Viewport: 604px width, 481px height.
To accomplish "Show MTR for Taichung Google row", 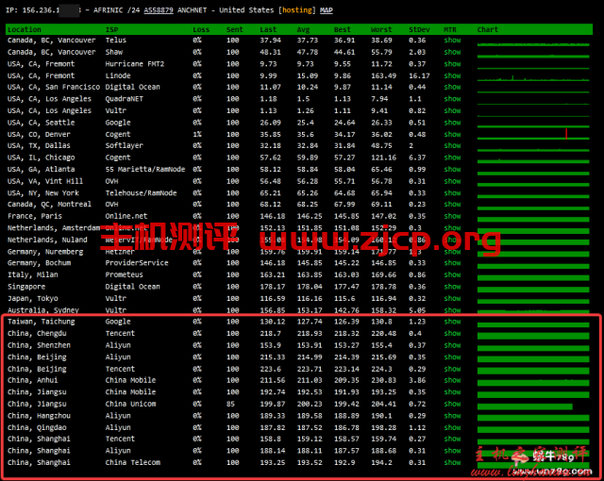I will (x=452, y=322).
